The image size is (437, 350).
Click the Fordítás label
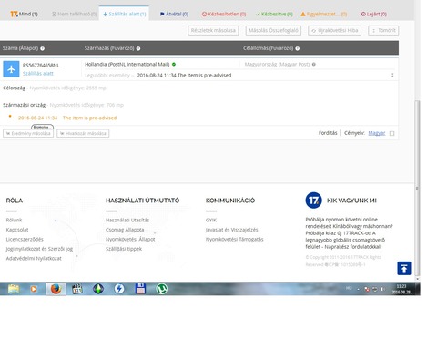(x=328, y=133)
